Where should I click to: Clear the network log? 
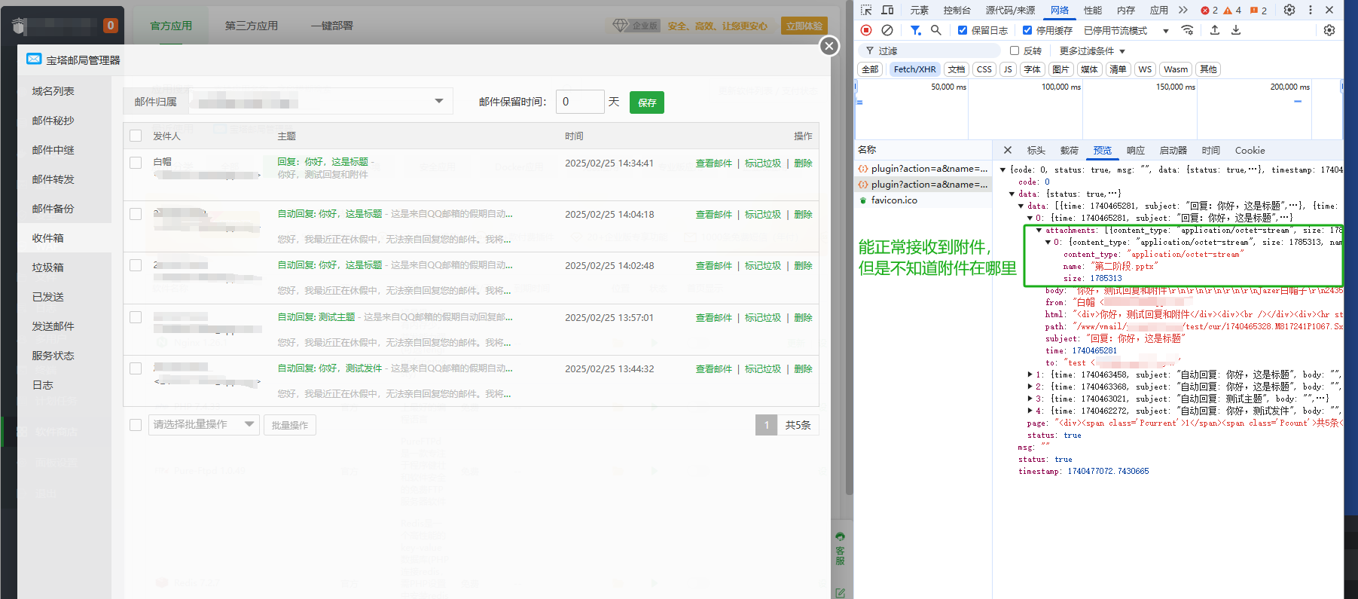tap(887, 30)
